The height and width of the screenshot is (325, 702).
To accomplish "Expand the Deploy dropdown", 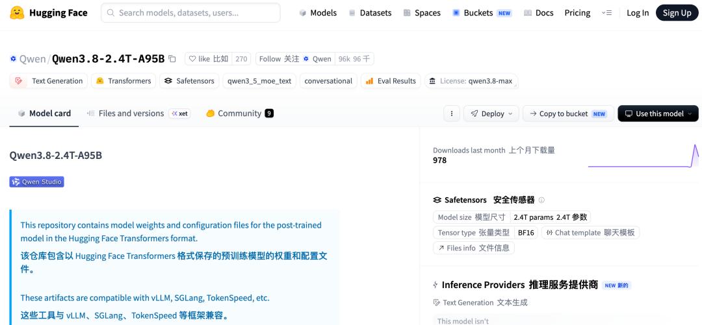I will [x=491, y=114].
